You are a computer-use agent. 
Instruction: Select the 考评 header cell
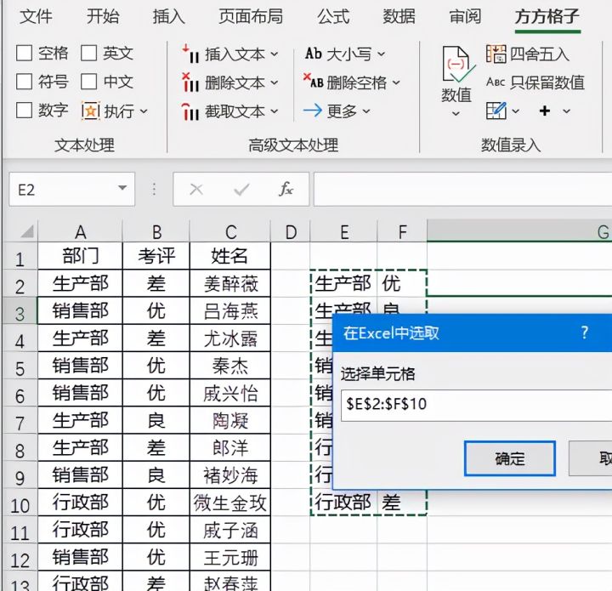[156, 256]
